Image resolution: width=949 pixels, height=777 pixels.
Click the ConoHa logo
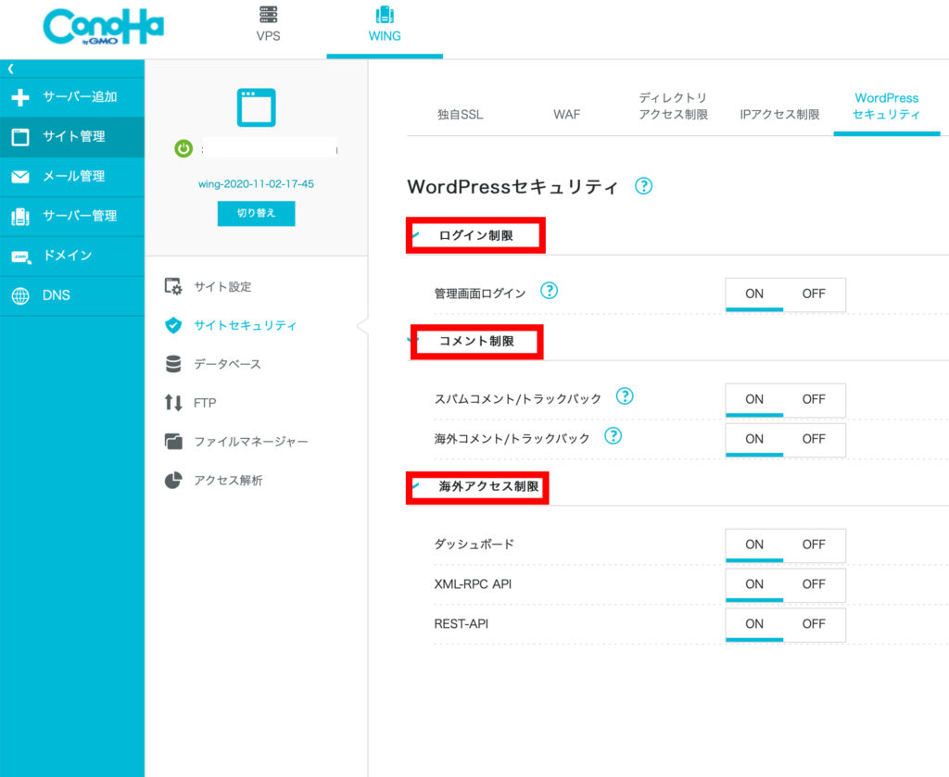click(x=104, y=27)
